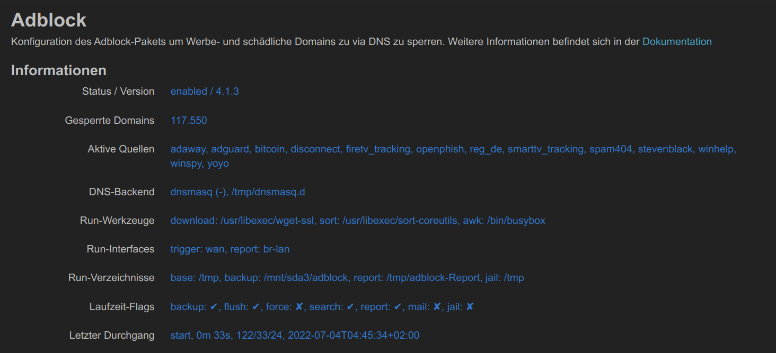The image size is (776, 353).
Task: Click the last run timestamp value
Action: click(x=295, y=335)
